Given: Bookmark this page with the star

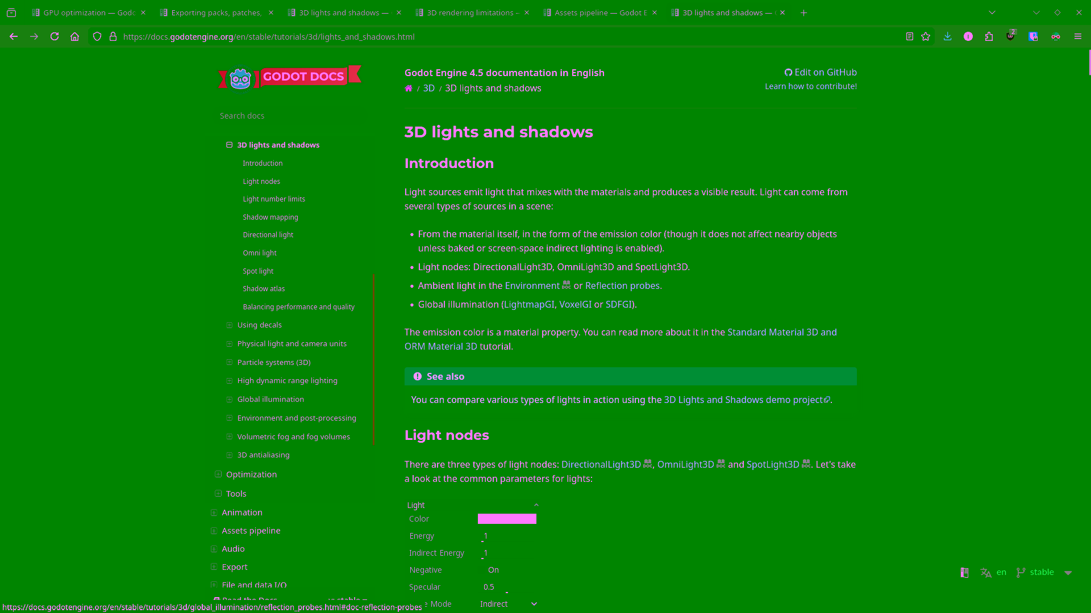Looking at the screenshot, I should point(926,36).
